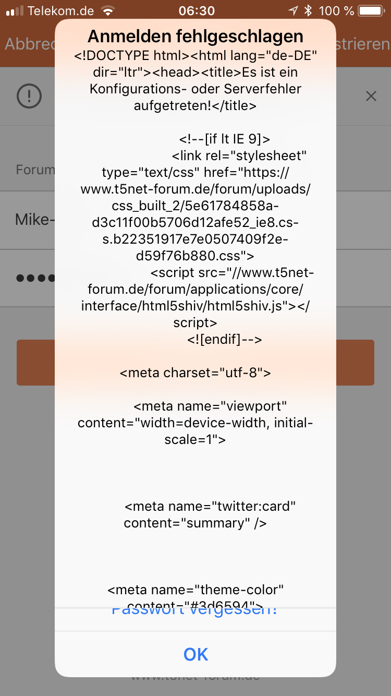Viewport: 391px width, 696px height.
Task: Tap the cellular signal strength bars
Action: pos(15,10)
